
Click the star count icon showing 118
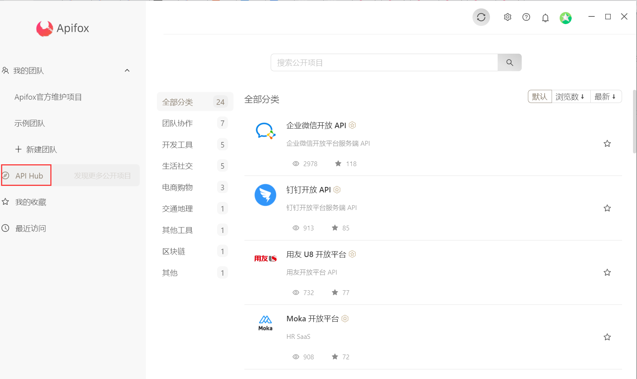click(338, 163)
